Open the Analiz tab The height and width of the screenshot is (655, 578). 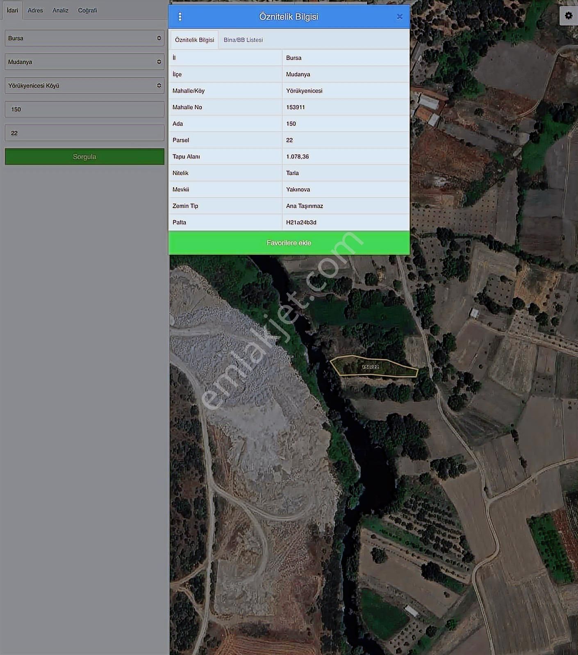coord(60,10)
